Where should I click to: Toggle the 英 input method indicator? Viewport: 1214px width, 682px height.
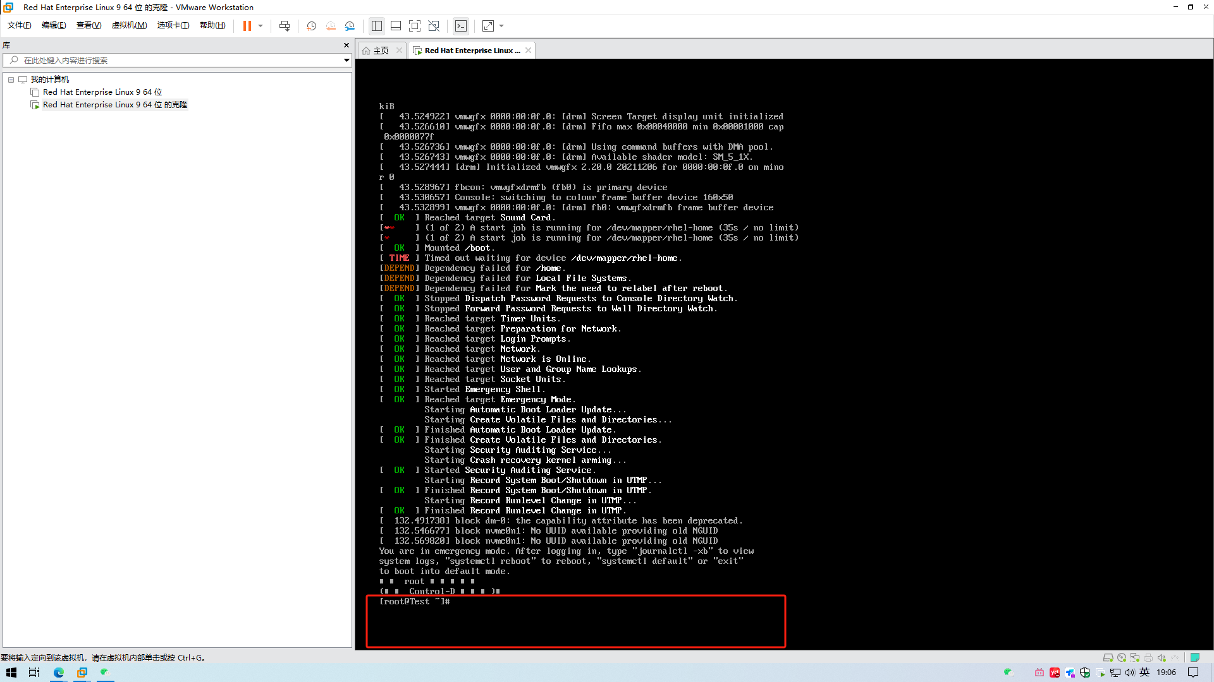[1144, 673]
